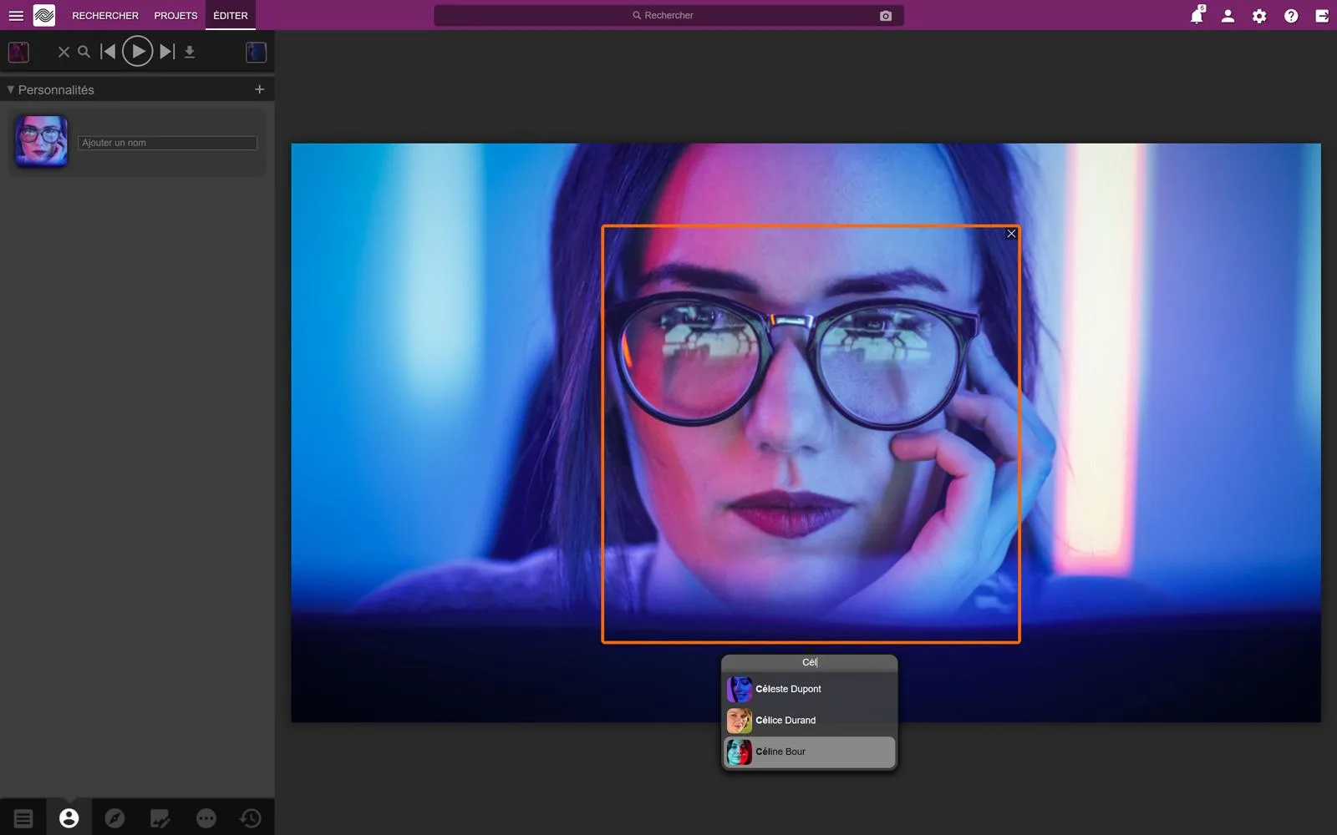Screen dimensions: 1337x835
Task: Click the 'Ajouter un nom' field
Action: point(167,143)
